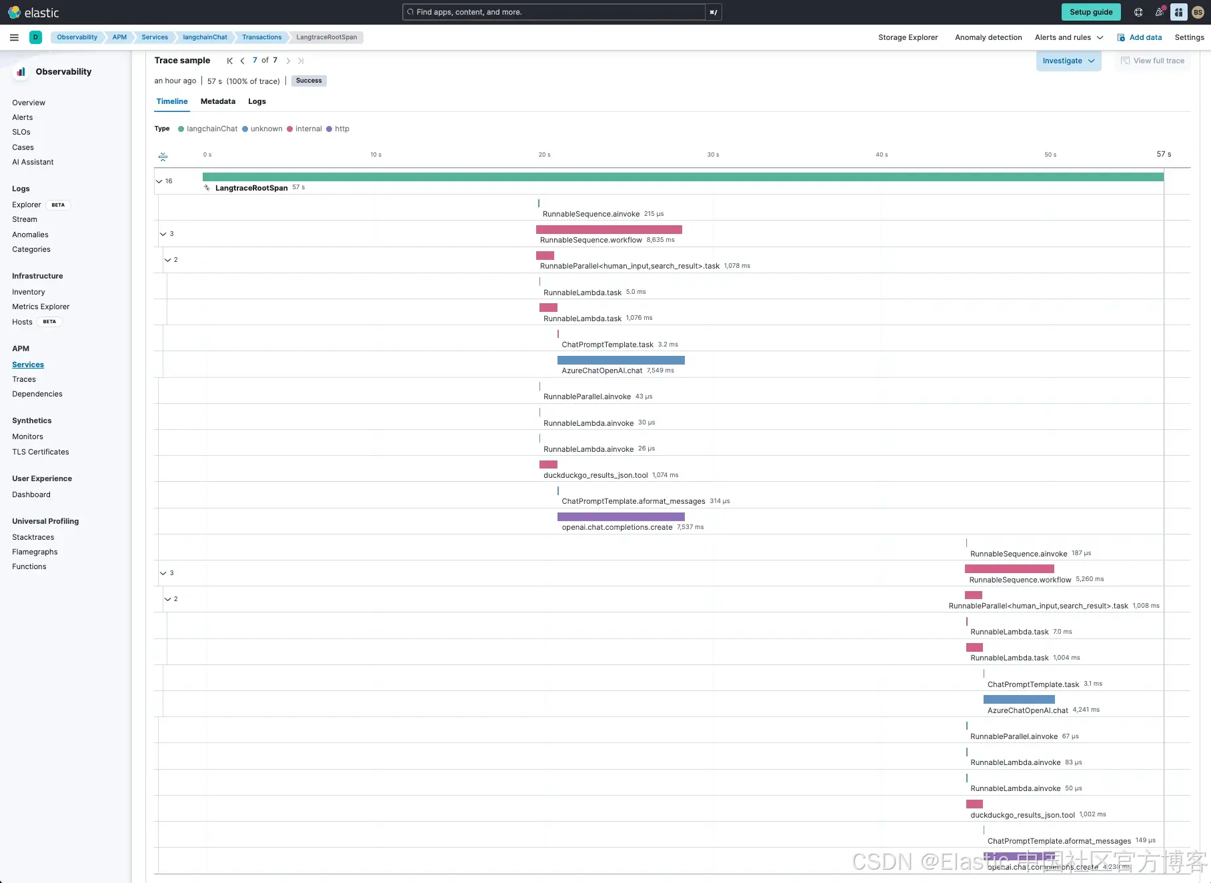The height and width of the screenshot is (883, 1211).
Task: Click the APM breadcrumb
Action: coord(119,37)
